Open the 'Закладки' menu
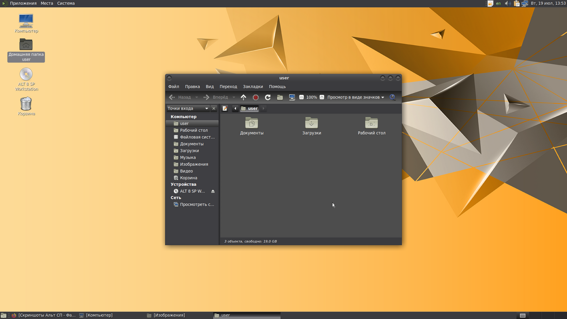 (253, 87)
